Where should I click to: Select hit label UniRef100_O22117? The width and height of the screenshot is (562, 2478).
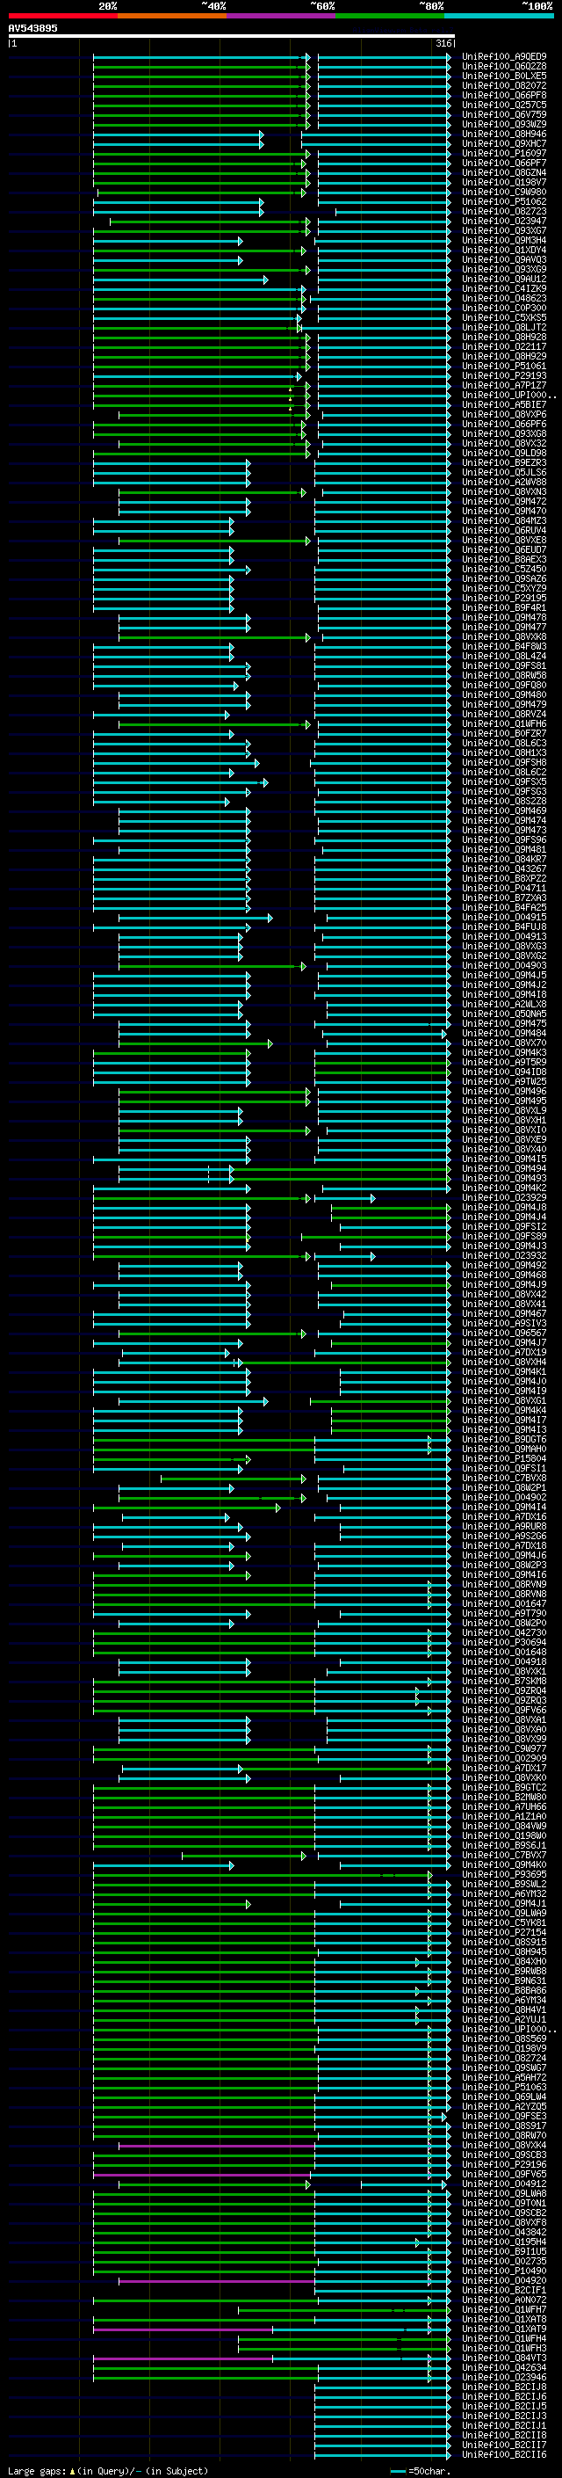pyautogui.click(x=504, y=346)
